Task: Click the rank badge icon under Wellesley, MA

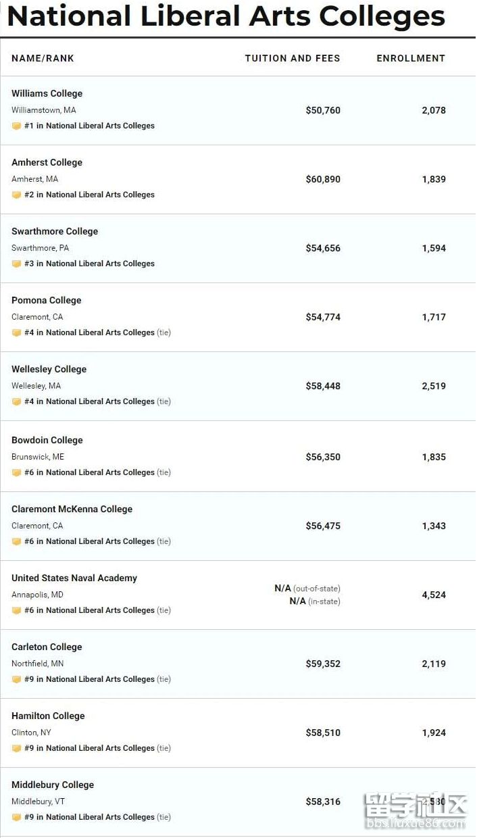Action: pyautogui.click(x=16, y=401)
